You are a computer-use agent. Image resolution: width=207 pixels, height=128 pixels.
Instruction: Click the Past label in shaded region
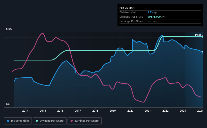click(x=198, y=35)
